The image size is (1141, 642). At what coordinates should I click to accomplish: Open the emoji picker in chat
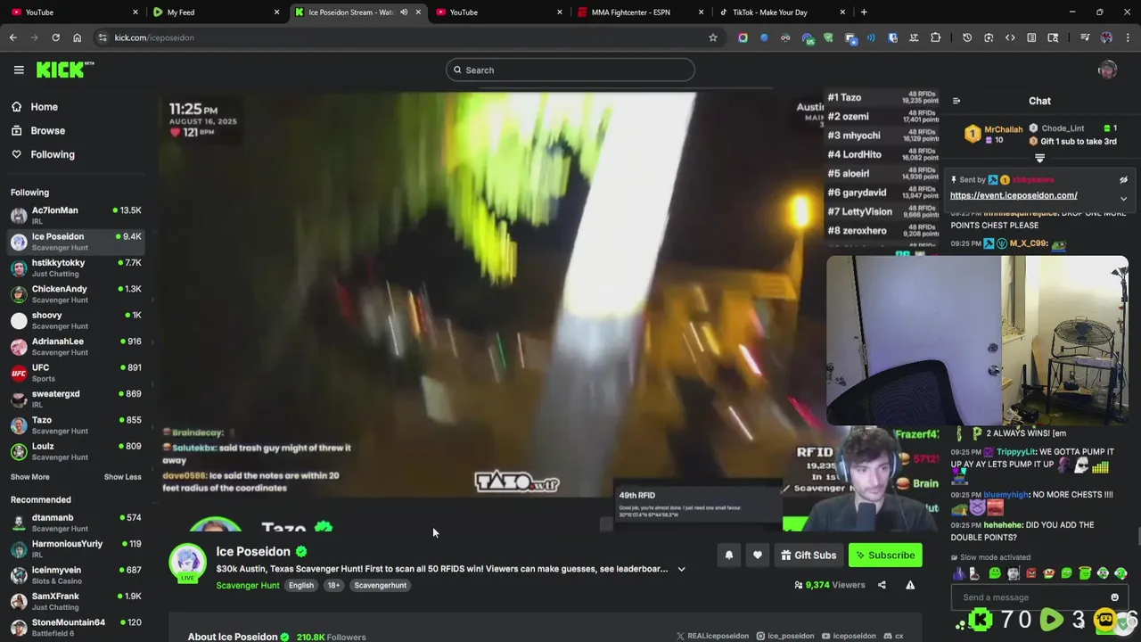click(x=1114, y=597)
